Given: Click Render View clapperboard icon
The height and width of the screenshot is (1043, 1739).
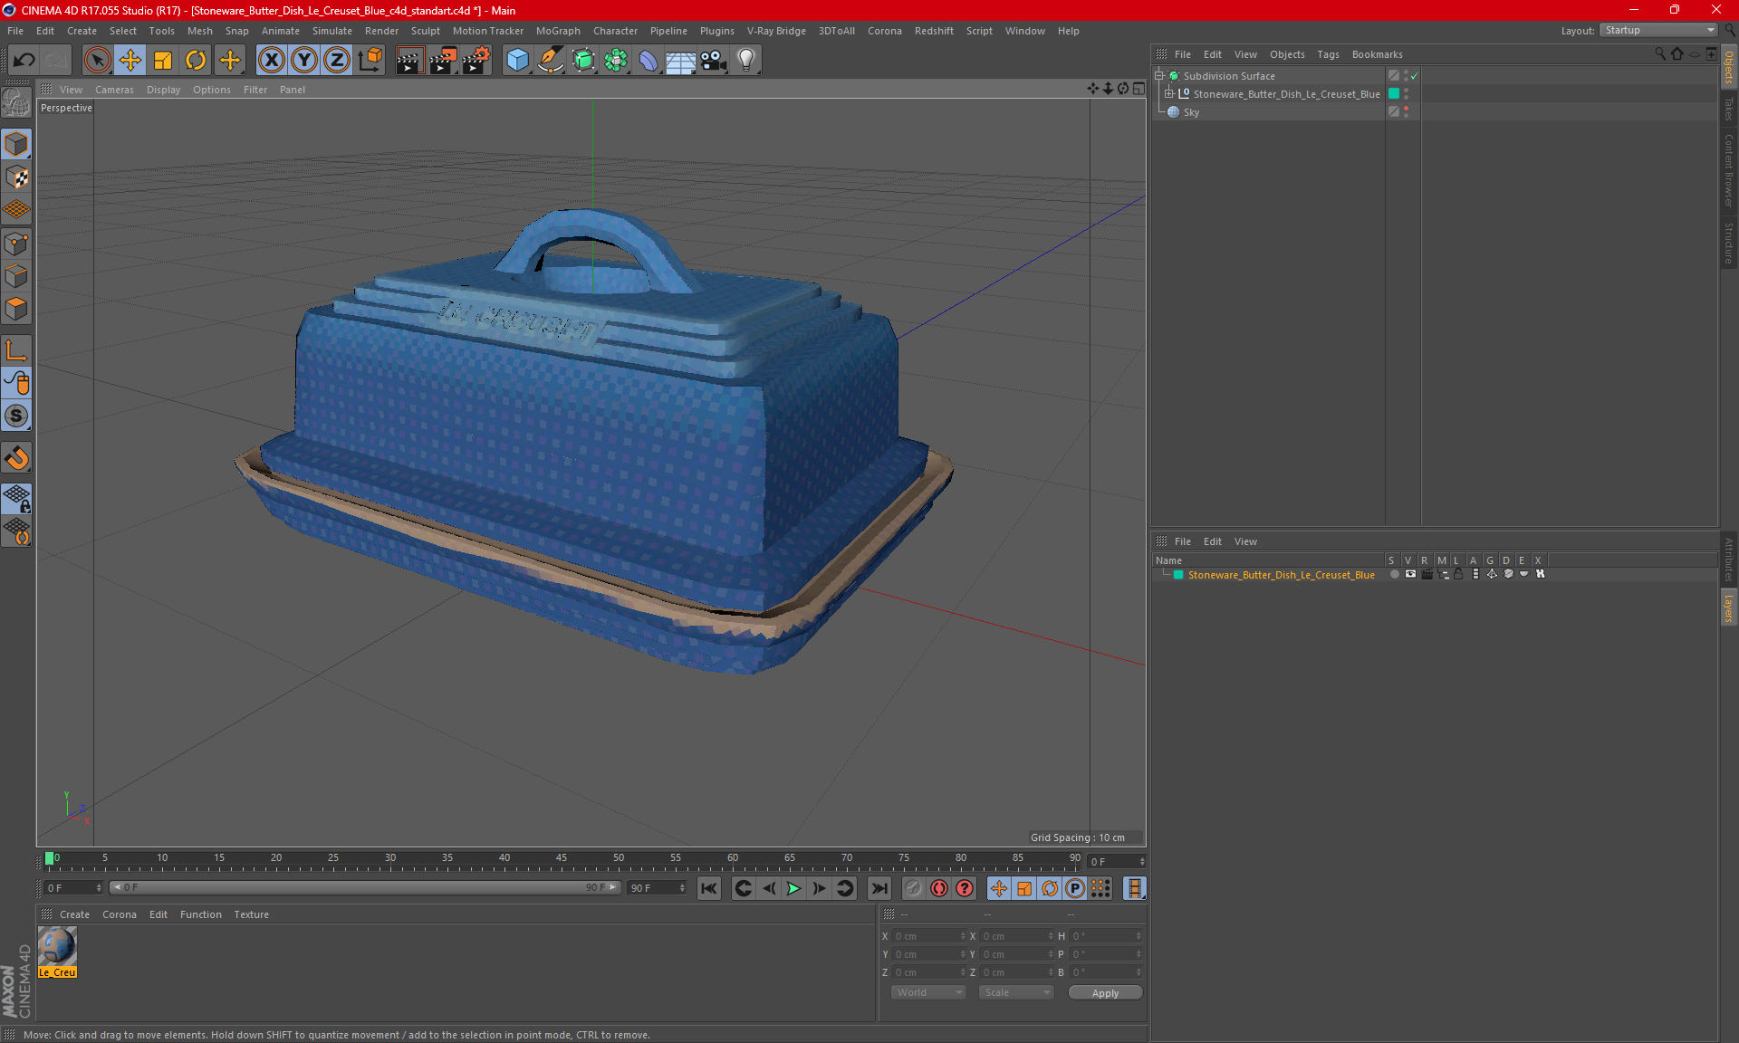Looking at the screenshot, I should pos(409,61).
